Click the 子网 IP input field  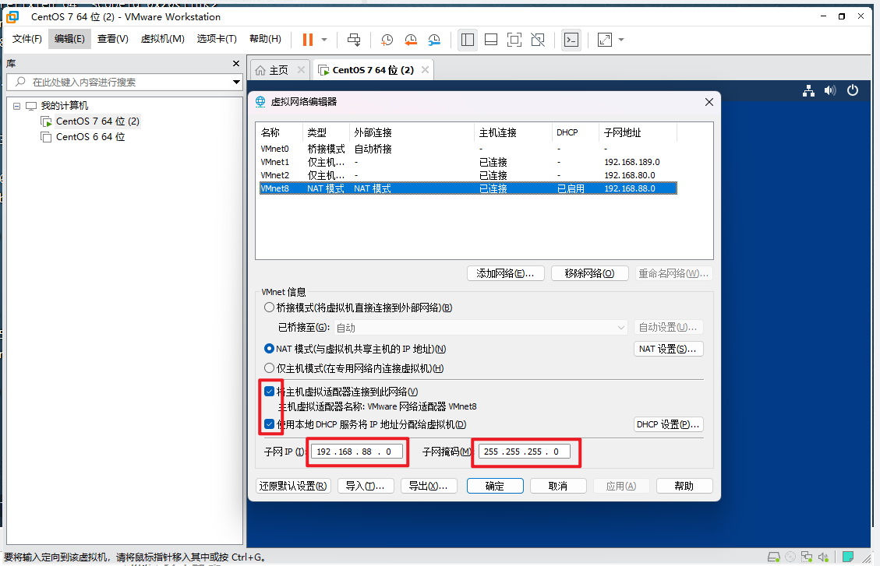coord(358,452)
